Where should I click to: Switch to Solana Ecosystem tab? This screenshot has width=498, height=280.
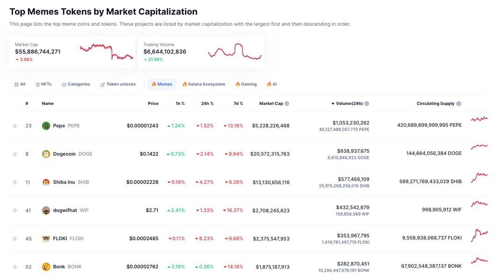click(204, 84)
